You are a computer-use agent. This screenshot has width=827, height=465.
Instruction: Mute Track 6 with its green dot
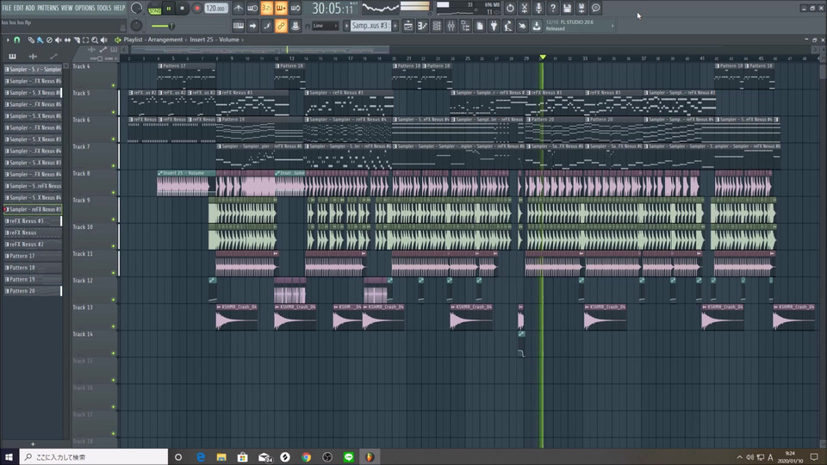114,139
